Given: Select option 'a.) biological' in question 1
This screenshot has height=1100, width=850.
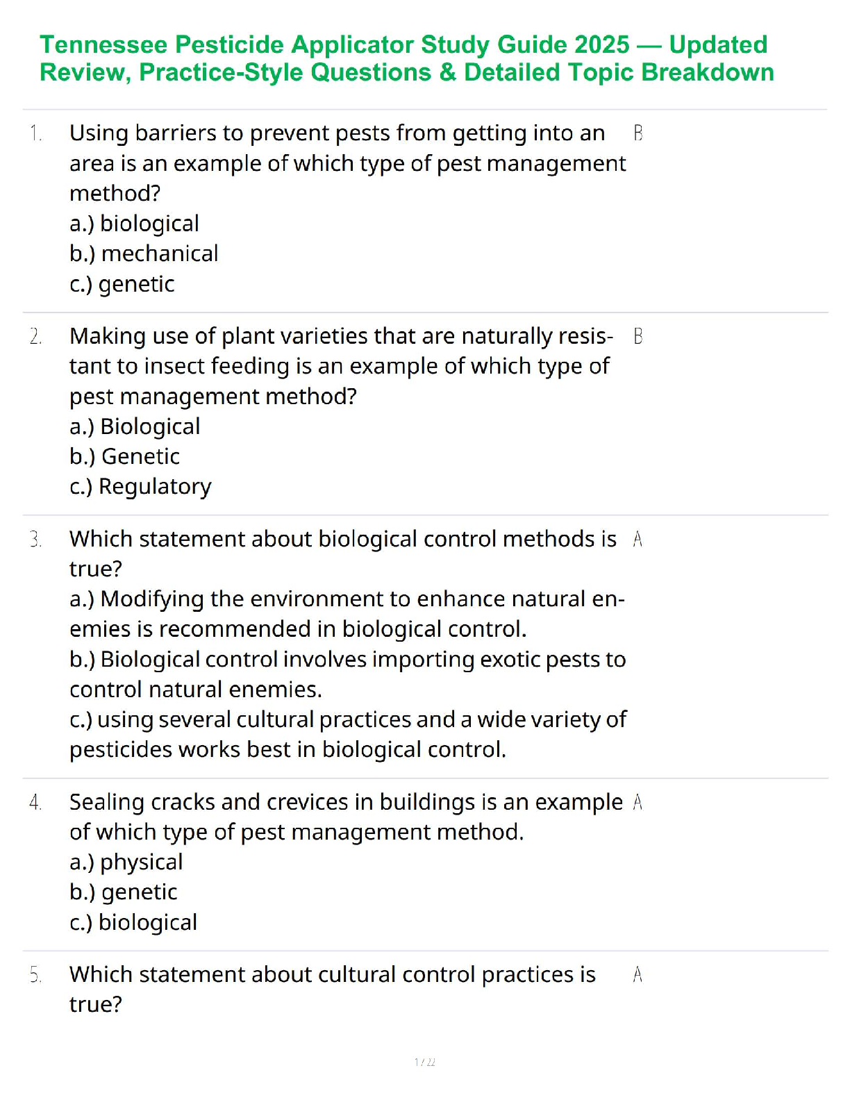Looking at the screenshot, I should [x=134, y=224].
